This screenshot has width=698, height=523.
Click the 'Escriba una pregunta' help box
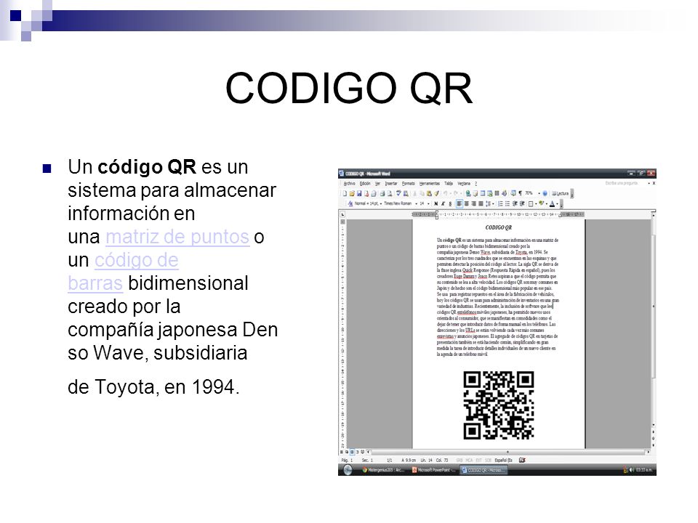[622, 183]
